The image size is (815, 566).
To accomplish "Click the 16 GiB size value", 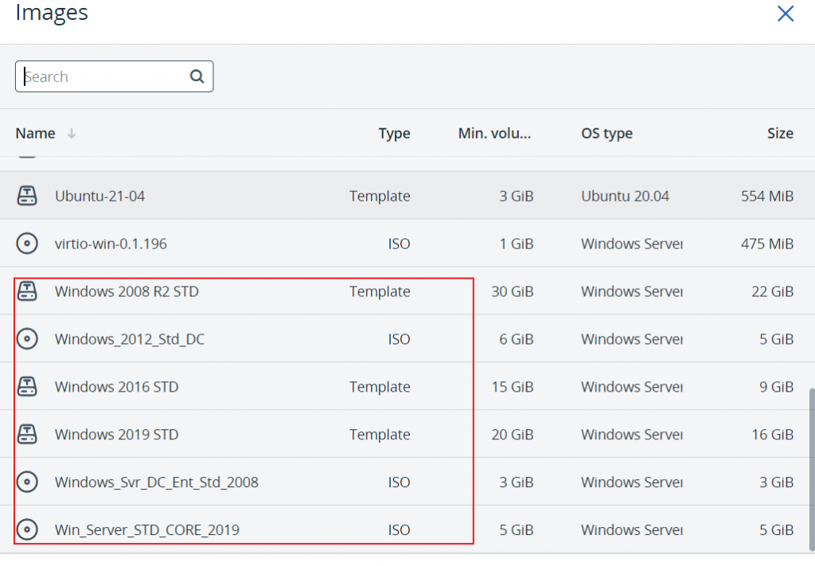I will [x=772, y=435].
